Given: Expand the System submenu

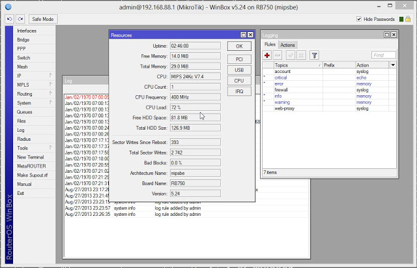Looking at the screenshot, I should 34,103.
